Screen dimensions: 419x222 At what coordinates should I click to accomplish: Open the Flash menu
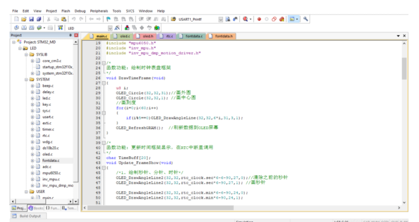click(65, 11)
